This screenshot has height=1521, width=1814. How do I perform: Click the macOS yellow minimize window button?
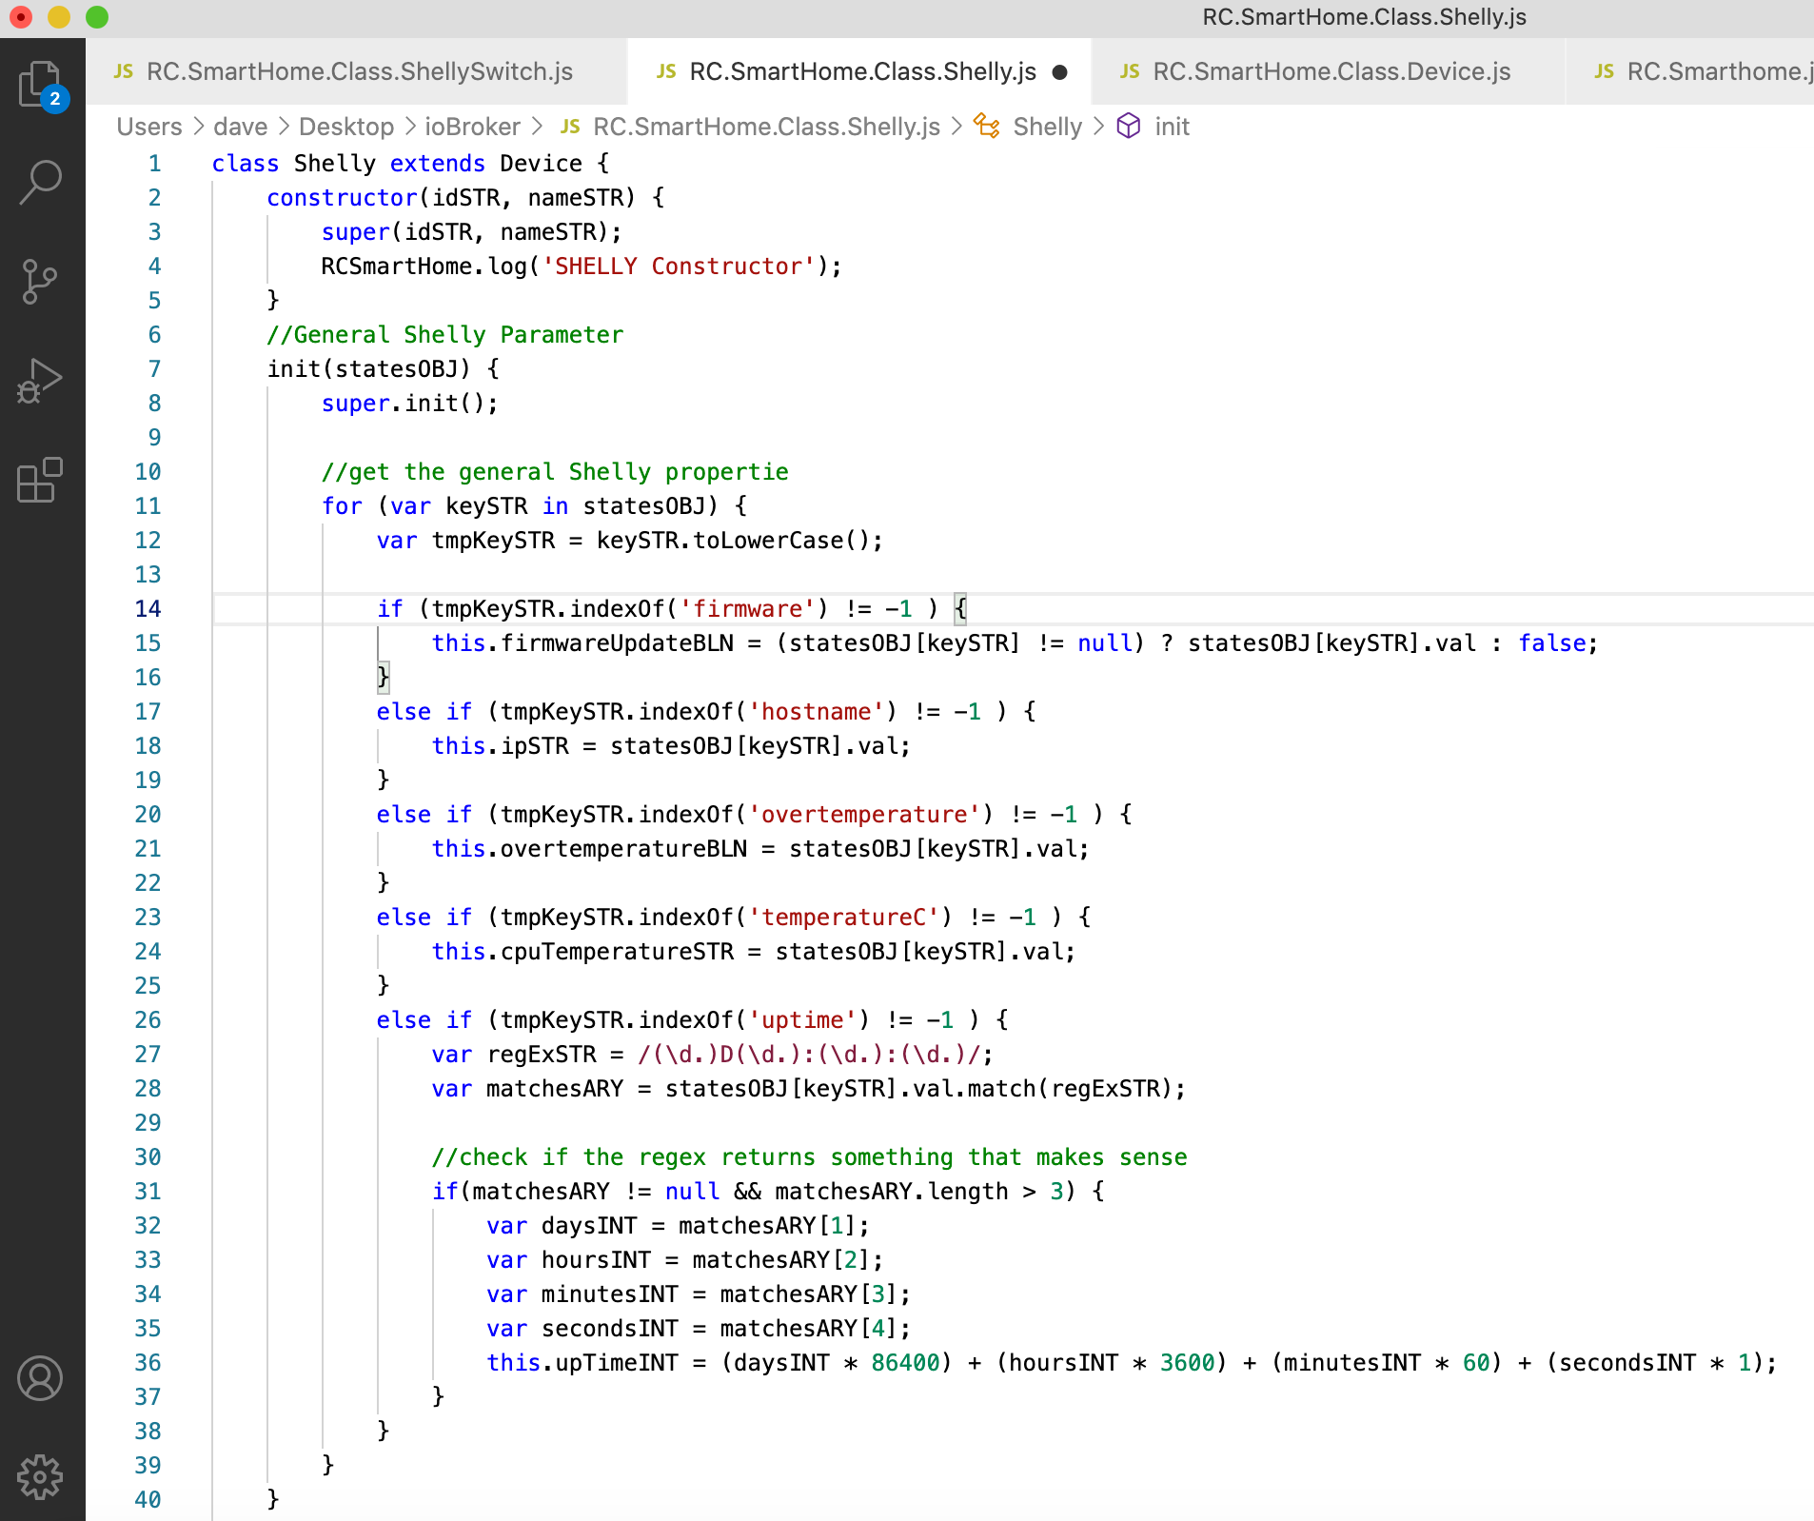click(59, 17)
